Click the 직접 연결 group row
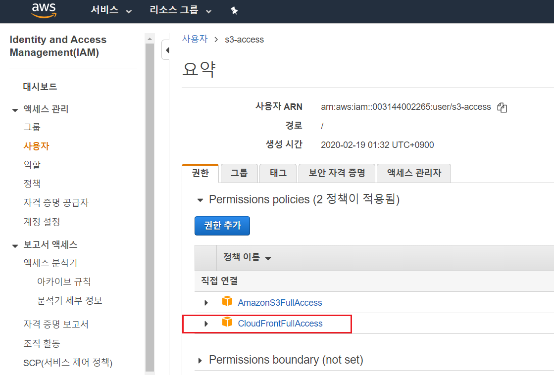The width and height of the screenshot is (554, 375). tap(374, 281)
